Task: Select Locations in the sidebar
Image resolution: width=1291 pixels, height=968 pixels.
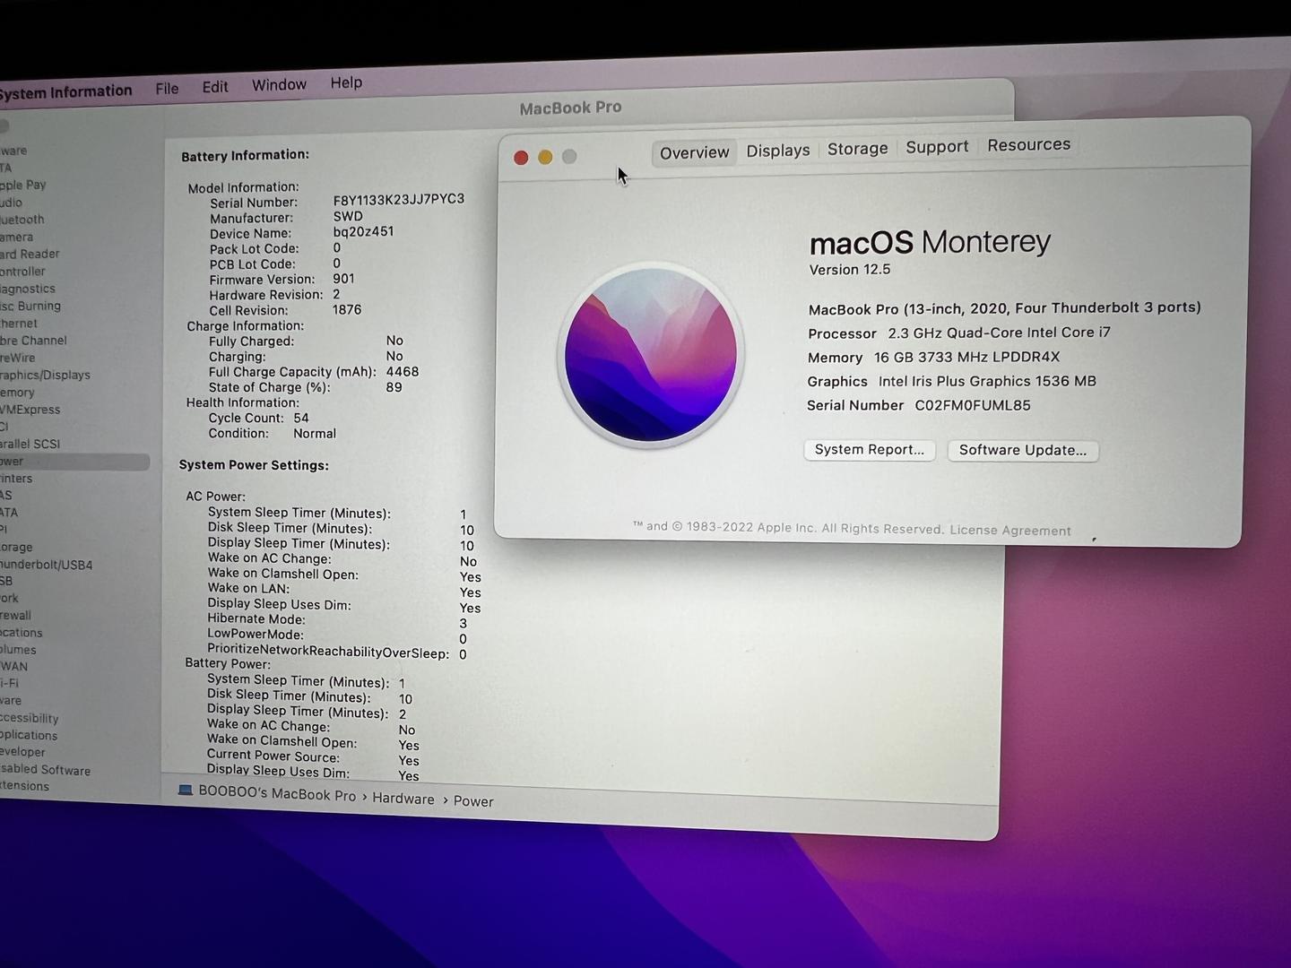Action: point(22,633)
